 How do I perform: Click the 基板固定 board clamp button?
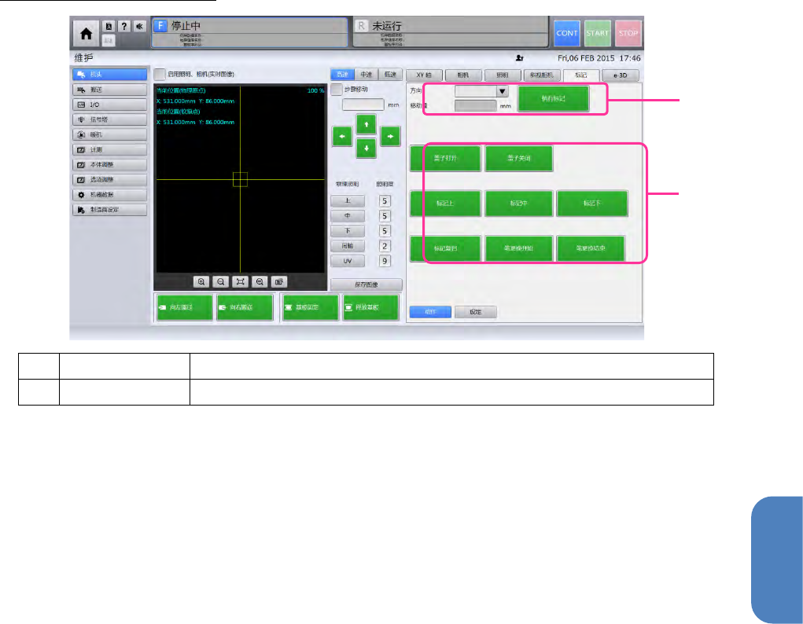coord(310,307)
